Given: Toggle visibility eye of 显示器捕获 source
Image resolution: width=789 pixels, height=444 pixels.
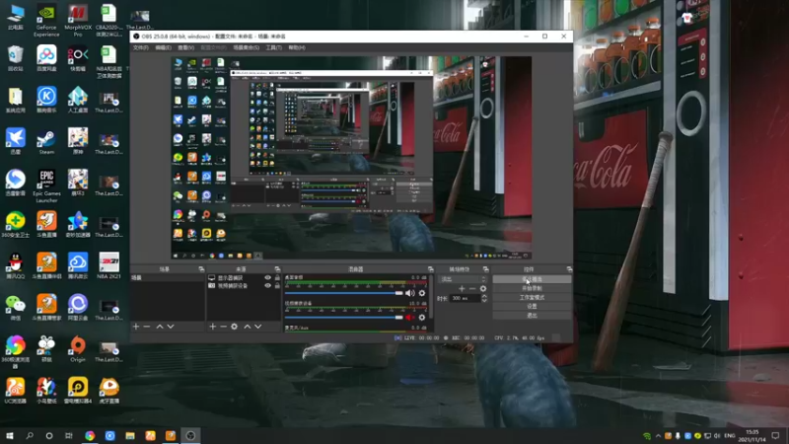Looking at the screenshot, I should pos(267,278).
